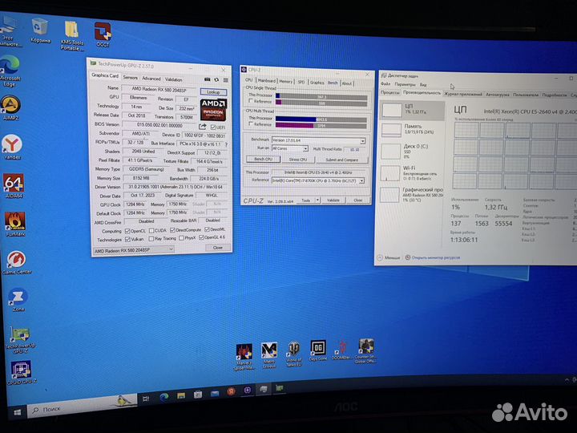
Task: Expand the CPU-Z Tools dropdown arrow
Action: (x=317, y=200)
